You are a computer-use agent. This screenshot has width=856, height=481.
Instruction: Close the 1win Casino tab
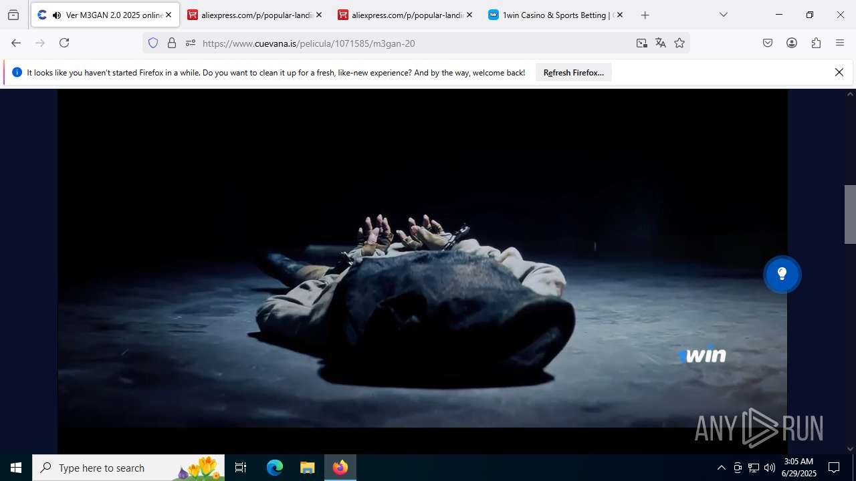(x=620, y=15)
